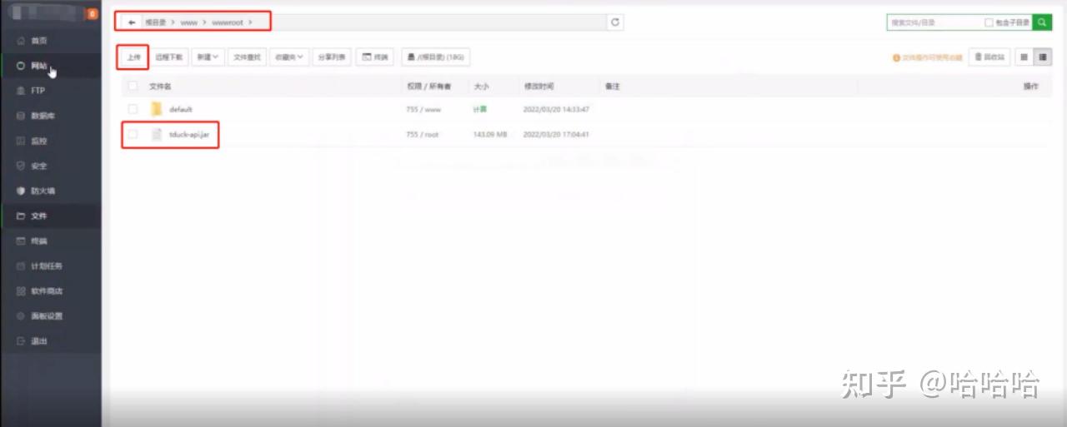Open the 文件 files menu
The height and width of the screenshot is (427, 1067).
(x=51, y=216)
